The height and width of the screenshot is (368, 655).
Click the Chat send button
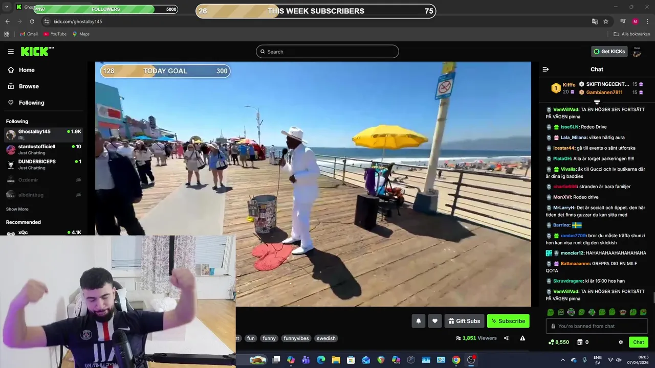[639, 342]
